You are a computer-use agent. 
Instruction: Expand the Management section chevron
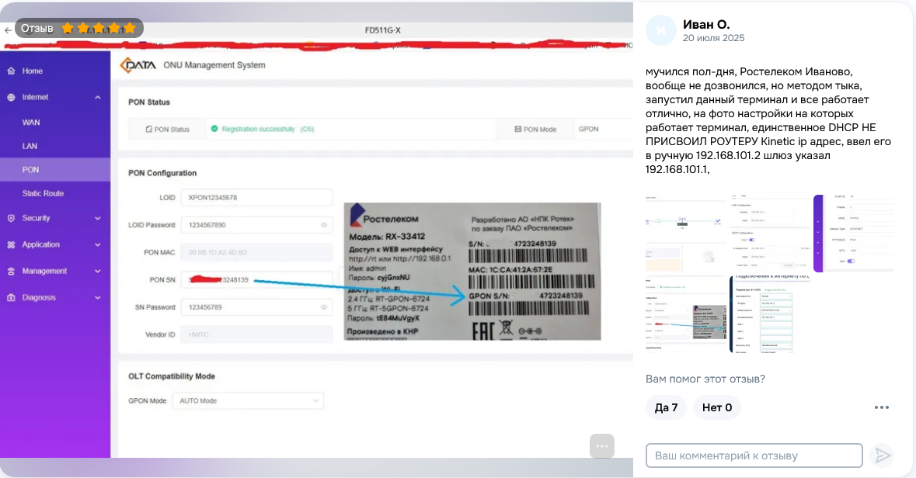point(98,272)
